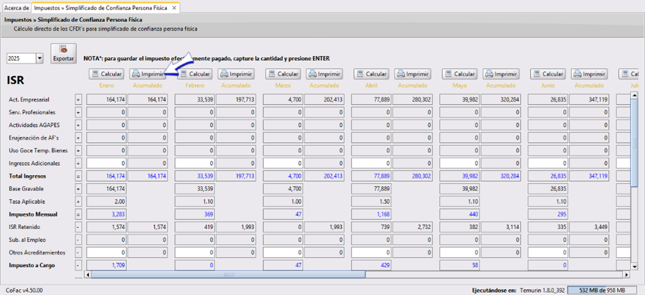Image resolution: width=645 pixels, height=295 pixels.
Task: Close the Simplificado de Confianza tab
Action: pyautogui.click(x=174, y=8)
